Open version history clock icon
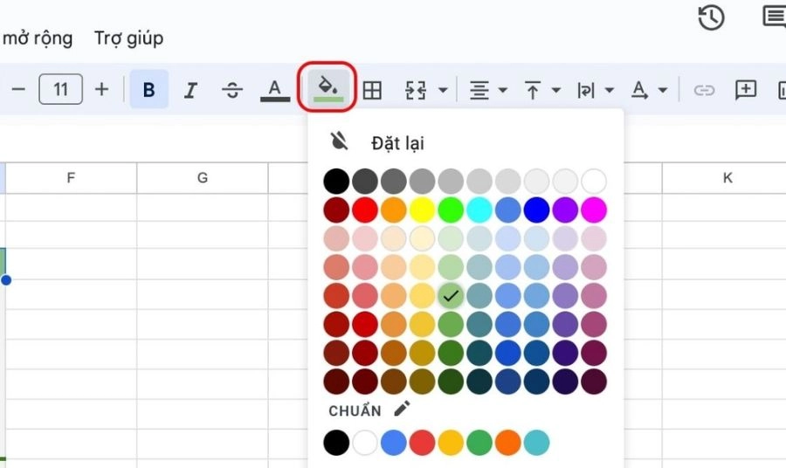Image resolution: width=786 pixels, height=468 pixels. 712,17
